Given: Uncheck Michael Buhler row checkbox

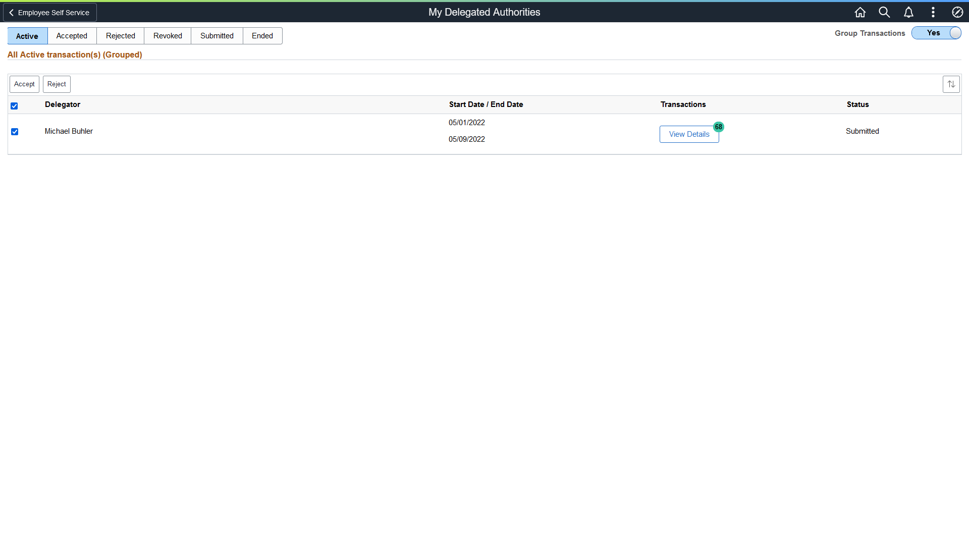Looking at the screenshot, I should [x=15, y=131].
